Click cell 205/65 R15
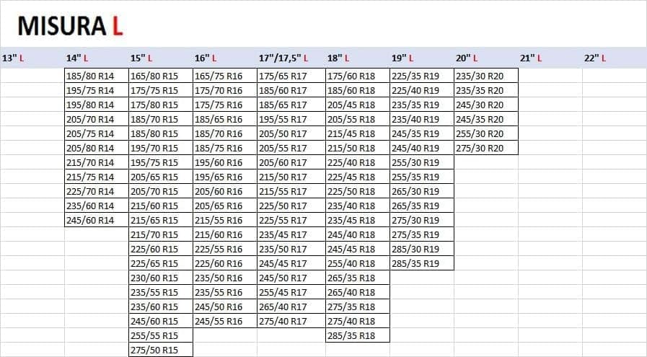 (161, 177)
